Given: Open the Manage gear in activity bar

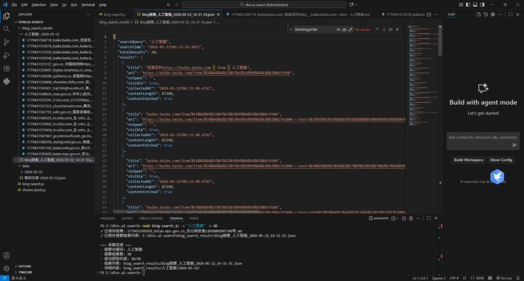Looking at the screenshot, I should pos(6,268).
